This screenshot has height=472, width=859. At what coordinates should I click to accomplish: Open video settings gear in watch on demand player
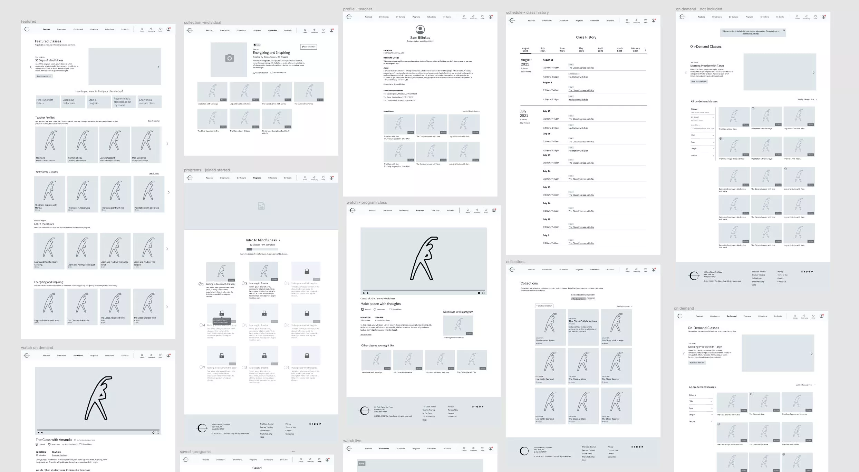point(153,432)
